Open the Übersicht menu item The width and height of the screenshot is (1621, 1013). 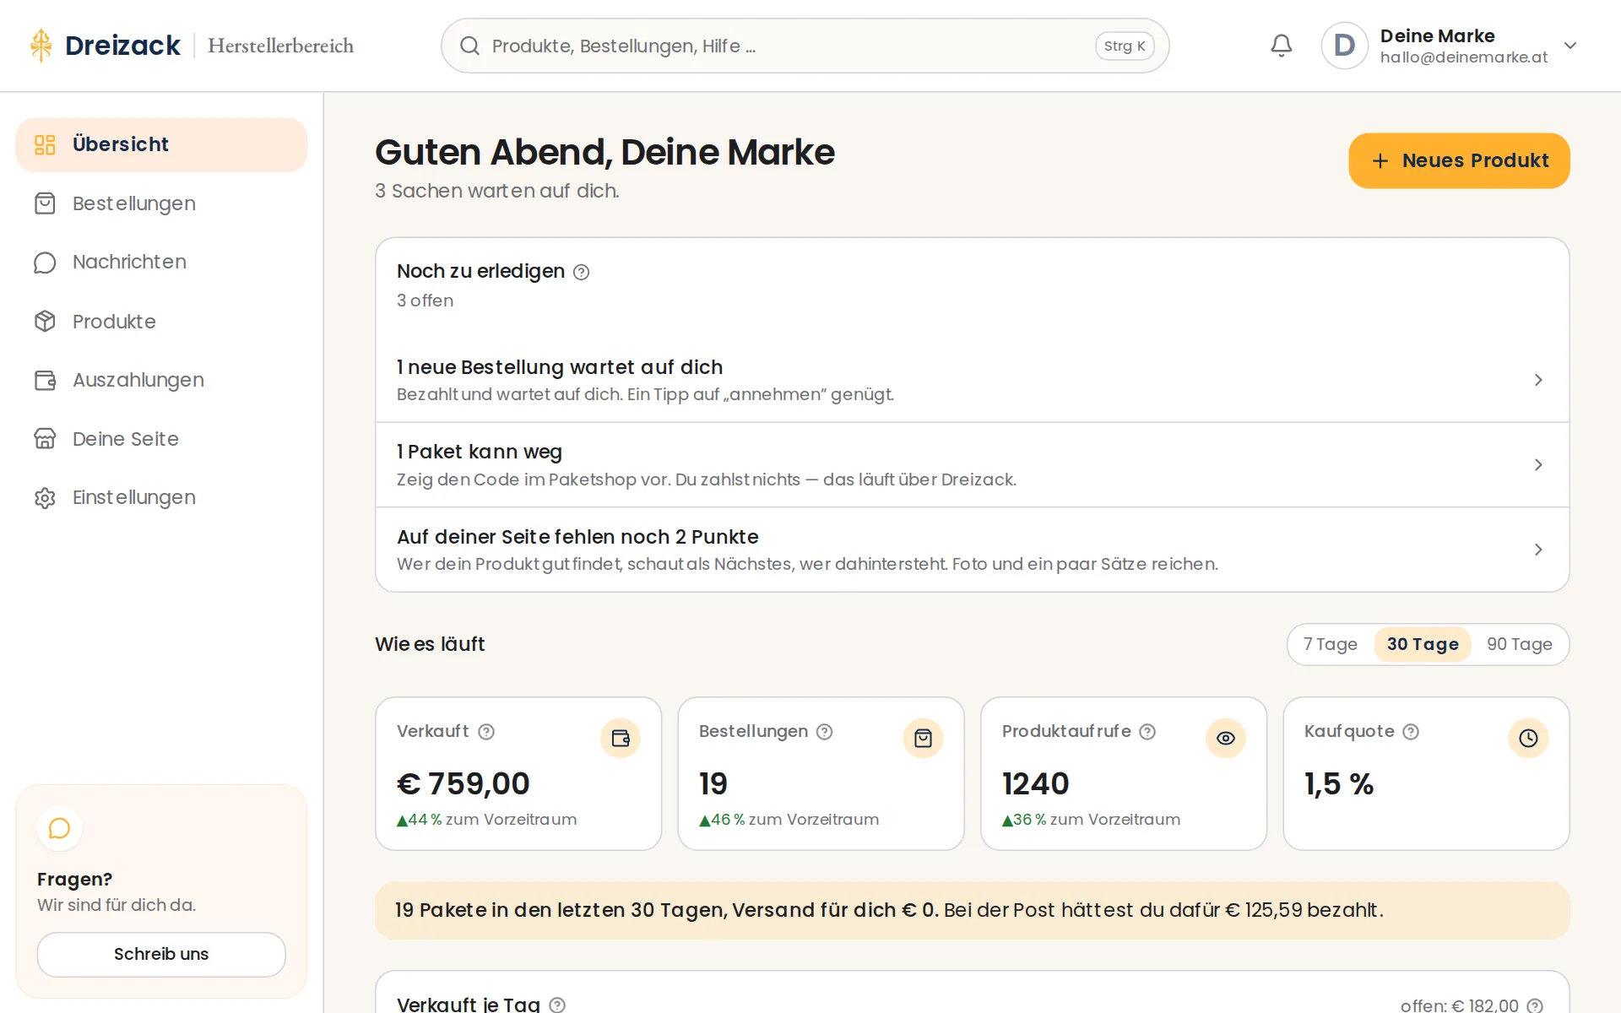click(161, 144)
